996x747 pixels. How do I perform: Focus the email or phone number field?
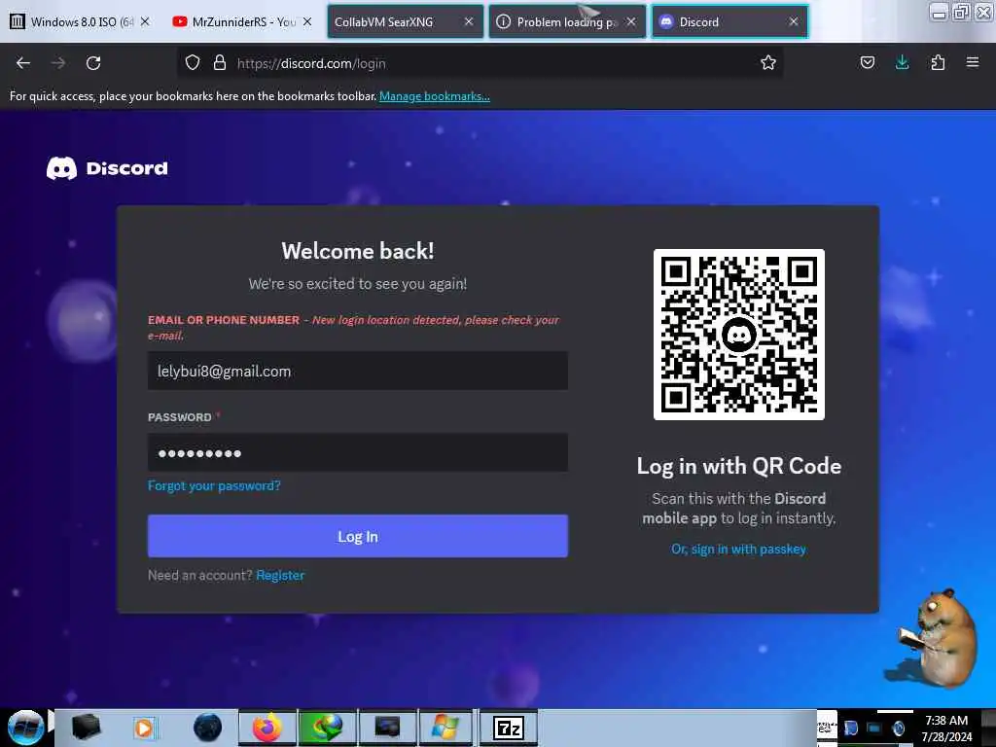(x=358, y=371)
